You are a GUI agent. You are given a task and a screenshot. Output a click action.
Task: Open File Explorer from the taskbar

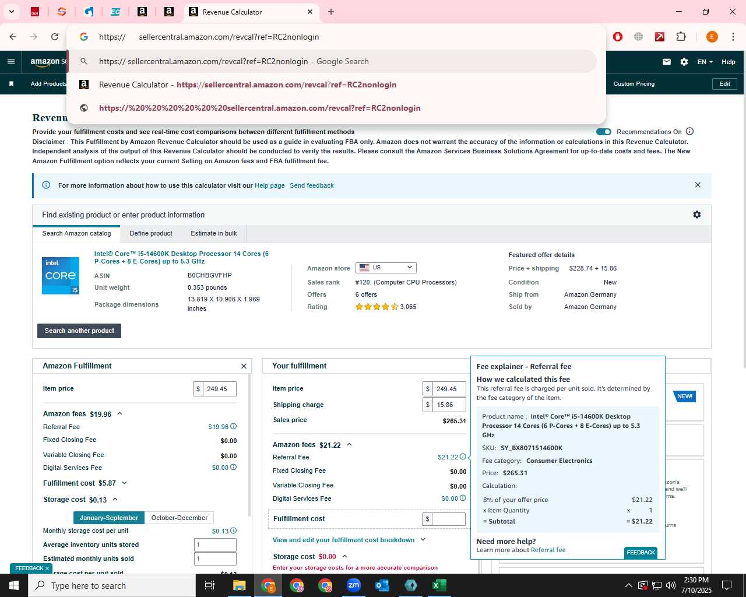(x=240, y=585)
